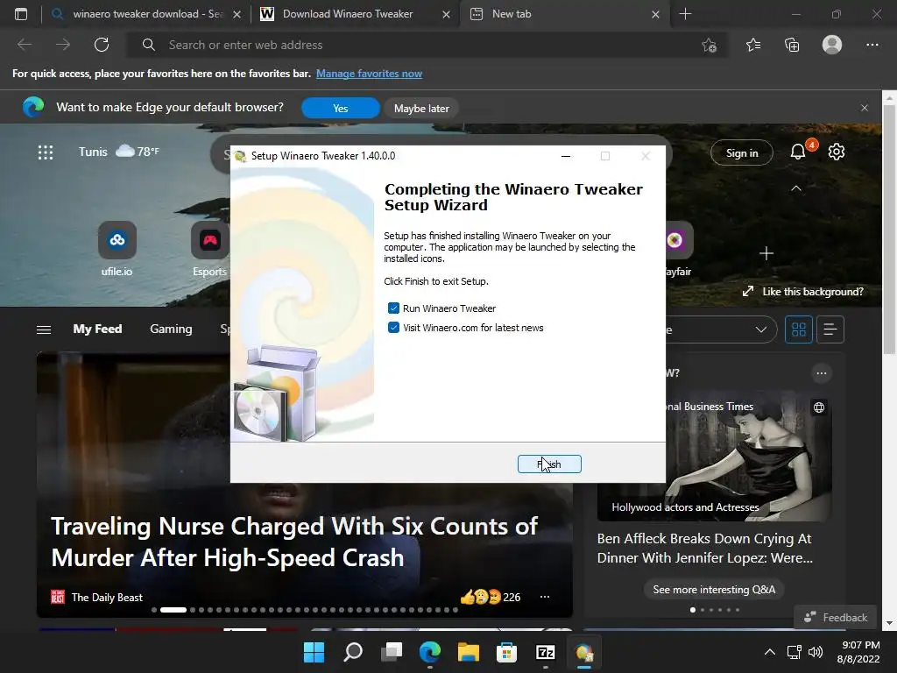The height and width of the screenshot is (673, 897).
Task: Open the Feedback button
Action: coord(836,618)
